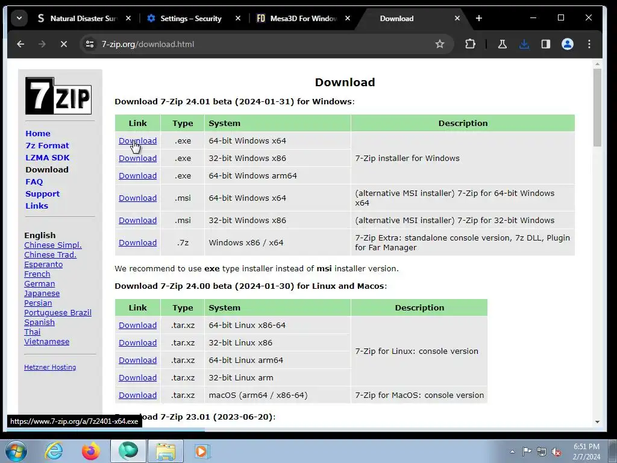The width and height of the screenshot is (617, 463).
Task: Open Chrome three-dot menu
Action: tap(589, 44)
